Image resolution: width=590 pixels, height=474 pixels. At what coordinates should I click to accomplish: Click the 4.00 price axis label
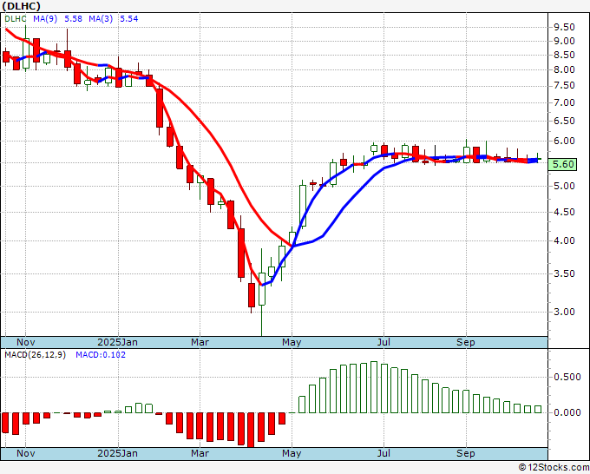click(x=564, y=240)
